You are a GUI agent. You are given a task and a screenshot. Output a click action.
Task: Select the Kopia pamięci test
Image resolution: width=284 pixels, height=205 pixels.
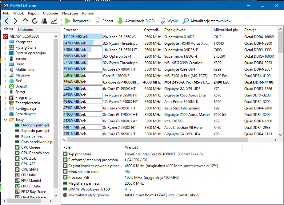(33, 136)
